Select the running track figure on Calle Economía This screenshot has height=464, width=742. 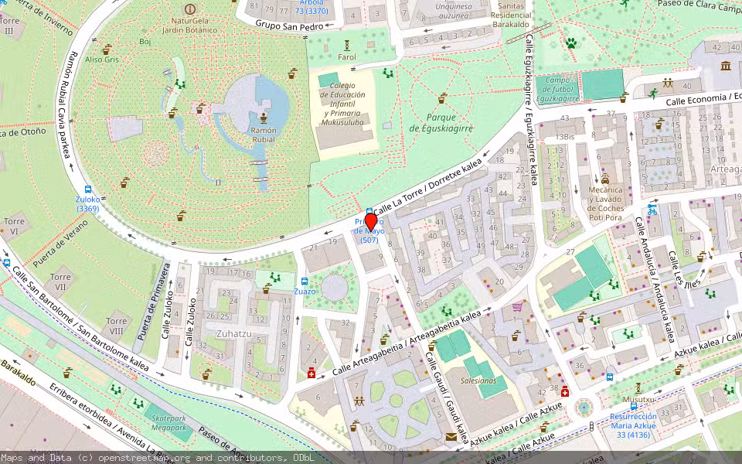654,94
